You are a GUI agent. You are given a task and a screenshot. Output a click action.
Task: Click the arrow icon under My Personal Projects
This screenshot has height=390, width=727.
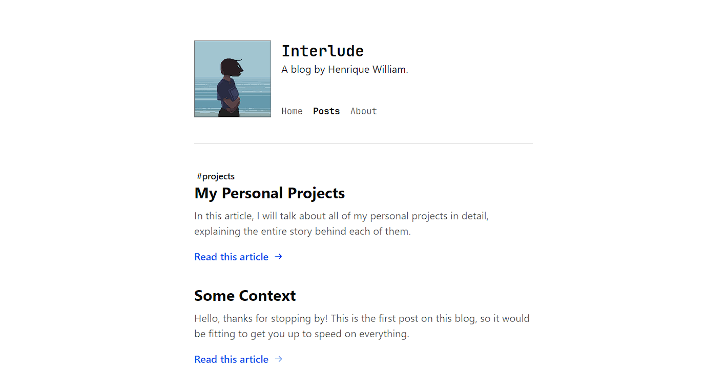point(278,257)
